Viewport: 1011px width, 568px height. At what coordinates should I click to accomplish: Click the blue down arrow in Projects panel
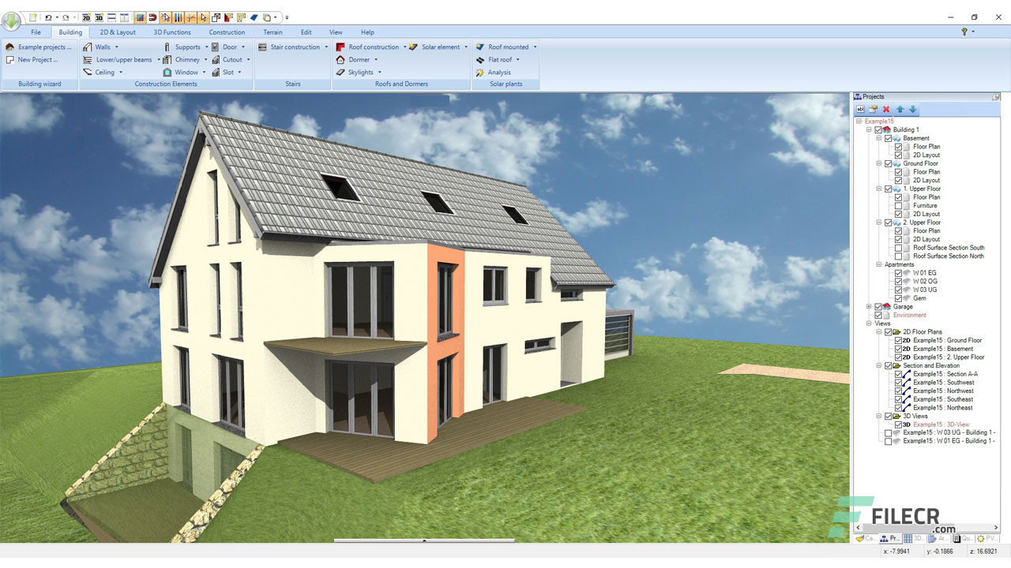tap(912, 109)
